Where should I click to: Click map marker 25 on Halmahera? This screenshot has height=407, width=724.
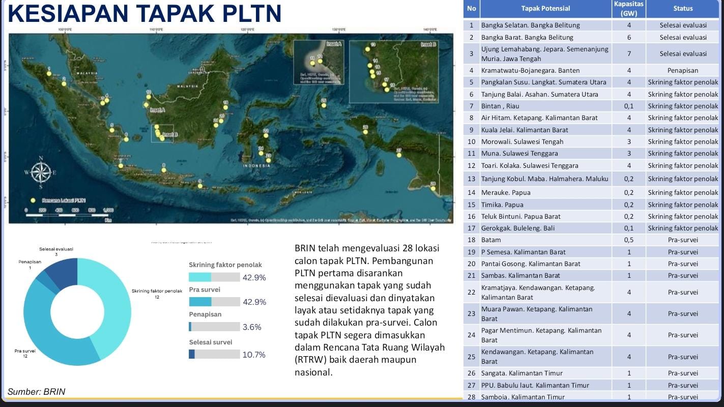pyautogui.click(x=324, y=106)
